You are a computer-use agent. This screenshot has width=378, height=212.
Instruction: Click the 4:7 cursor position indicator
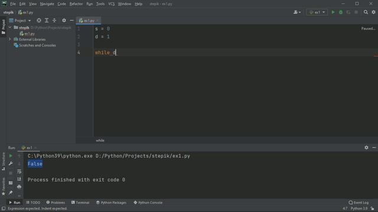(x=345, y=208)
